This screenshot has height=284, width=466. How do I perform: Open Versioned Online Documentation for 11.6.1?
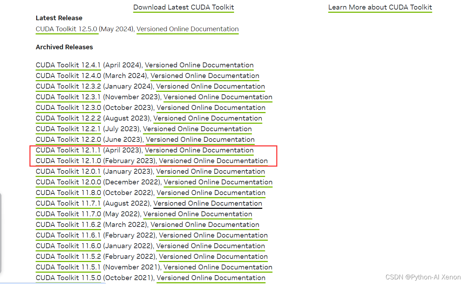click(x=213, y=235)
